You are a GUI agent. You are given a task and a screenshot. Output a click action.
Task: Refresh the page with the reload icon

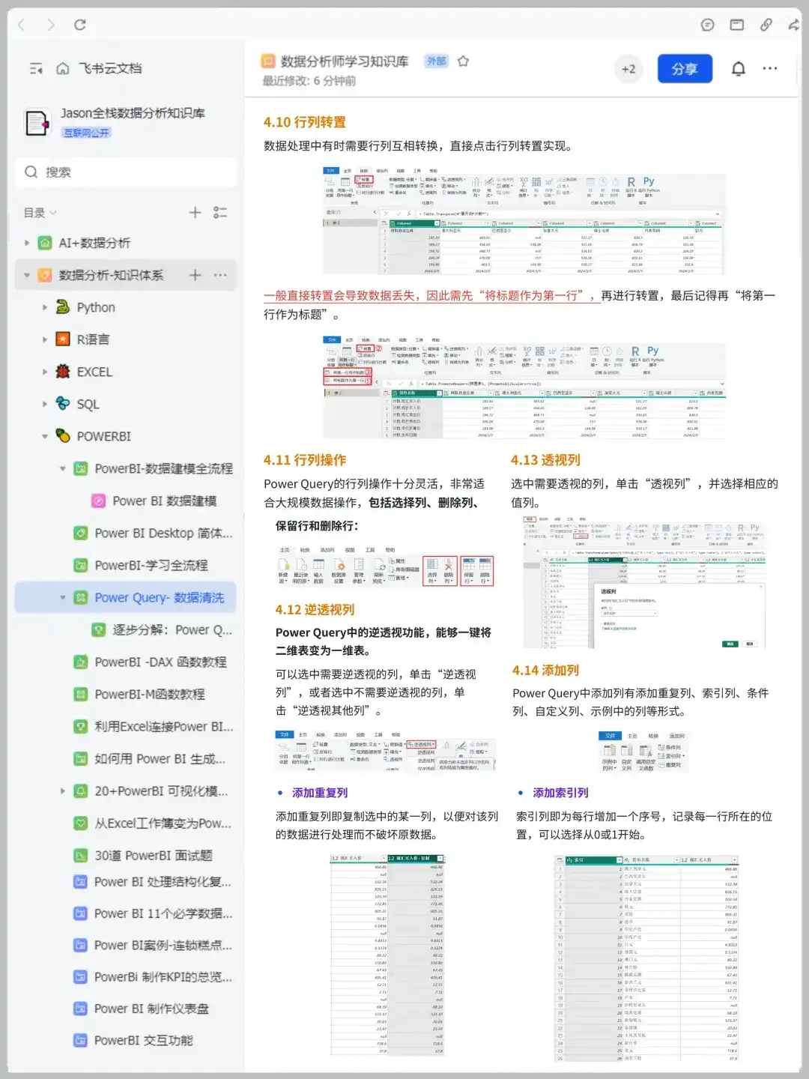81,25
